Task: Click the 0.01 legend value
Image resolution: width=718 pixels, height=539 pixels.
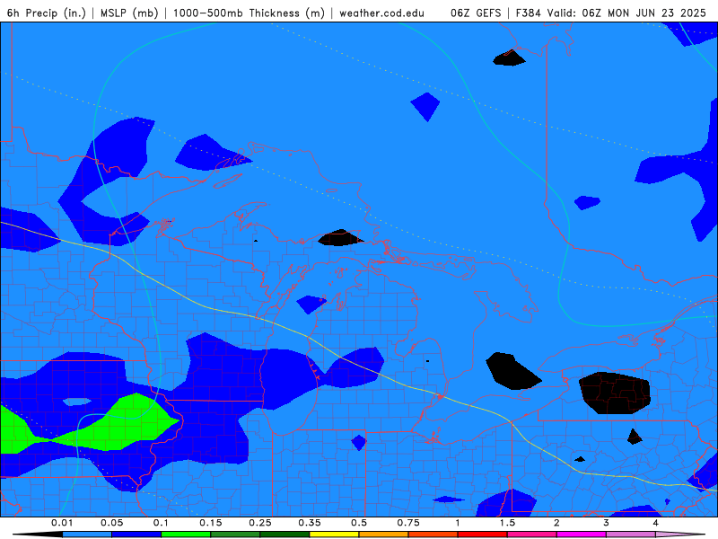Action: click(x=62, y=523)
